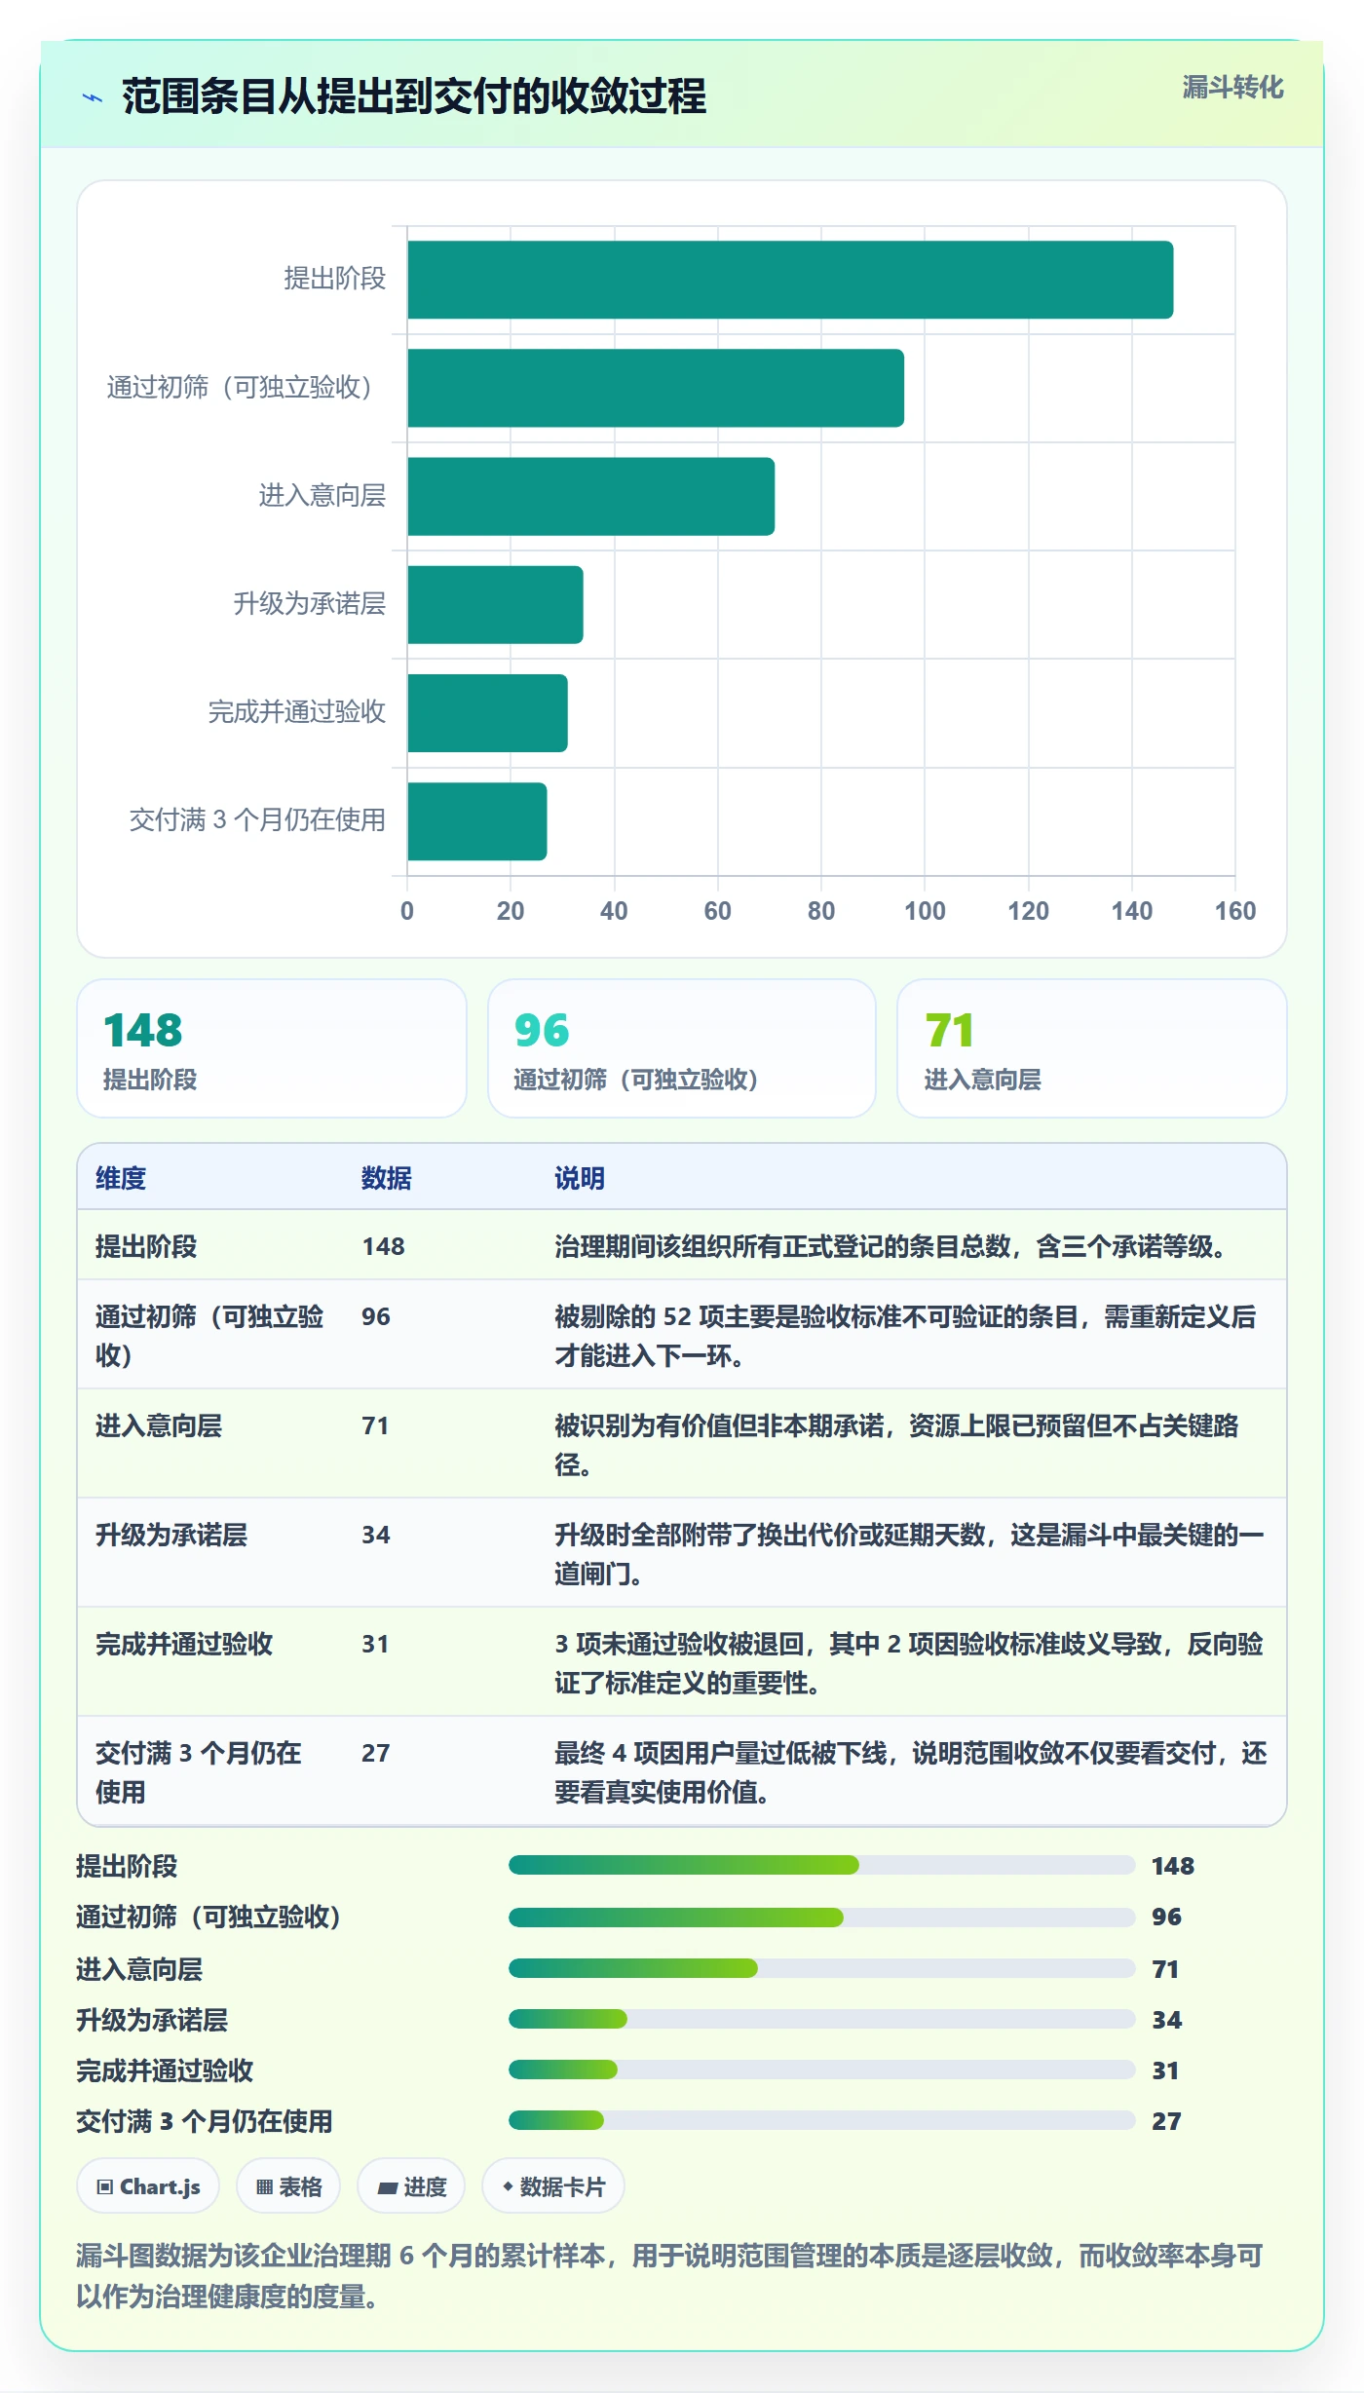Select the 表格 tag chip
This screenshot has height=2393, width=1364.
coord(288,2186)
